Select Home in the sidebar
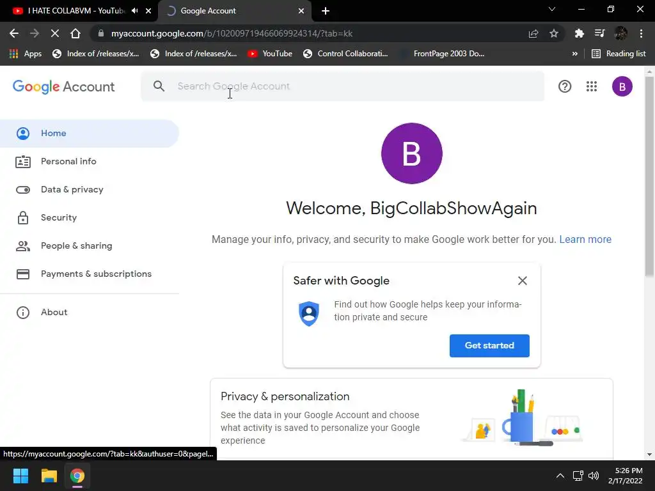The height and width of the screenshot is (491, 655). click(90, 133)
